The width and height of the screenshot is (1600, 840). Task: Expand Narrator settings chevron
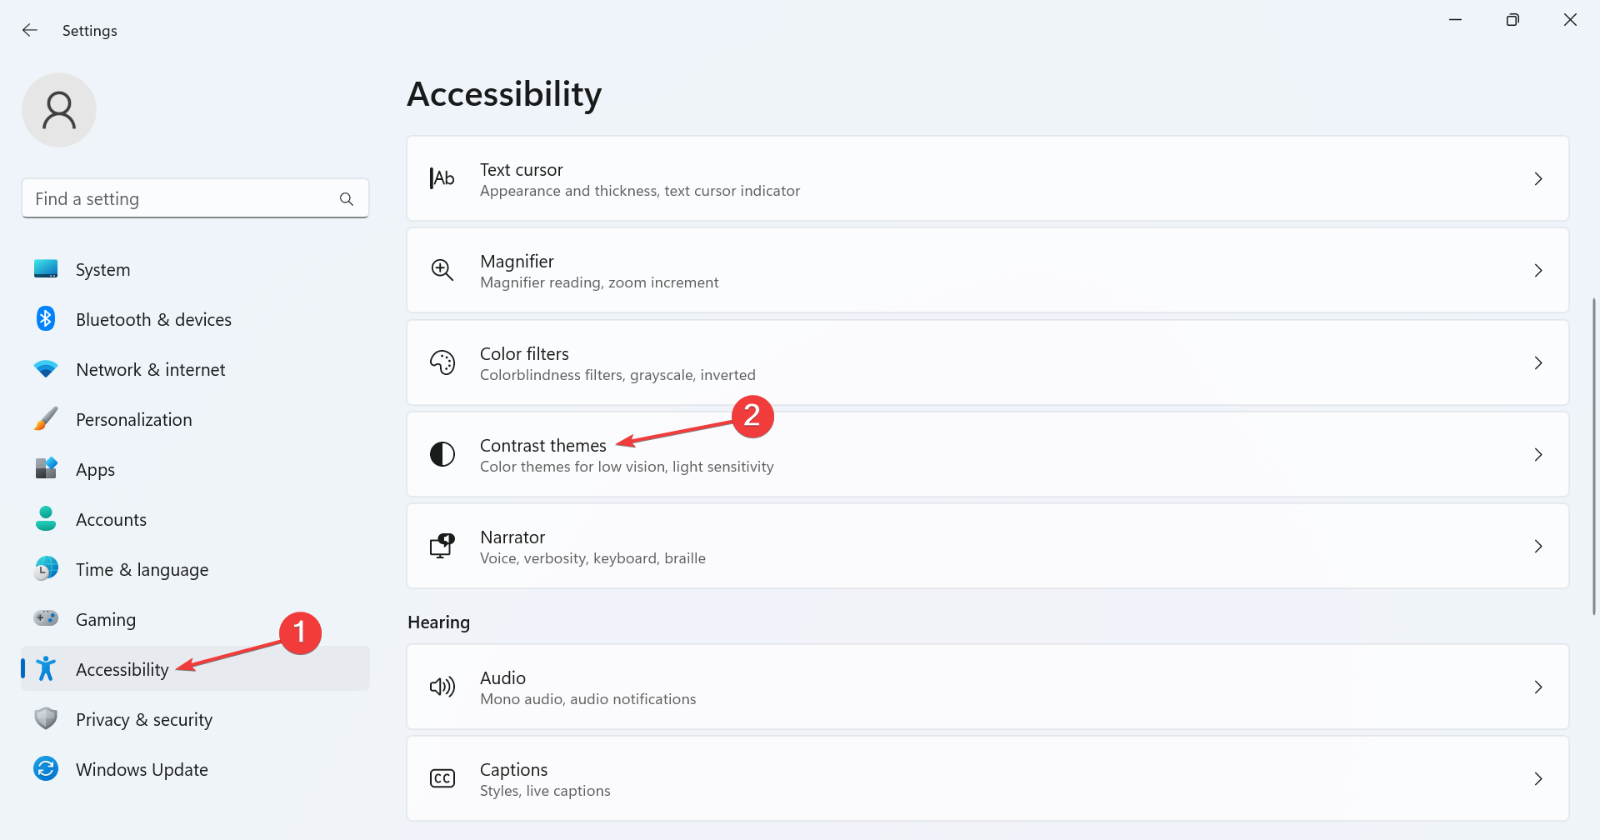[x=1538, y=546]
